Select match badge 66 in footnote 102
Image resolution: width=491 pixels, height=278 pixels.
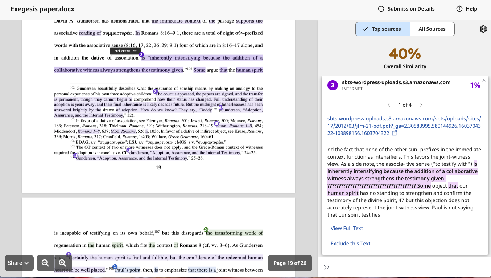pos(220,107)
